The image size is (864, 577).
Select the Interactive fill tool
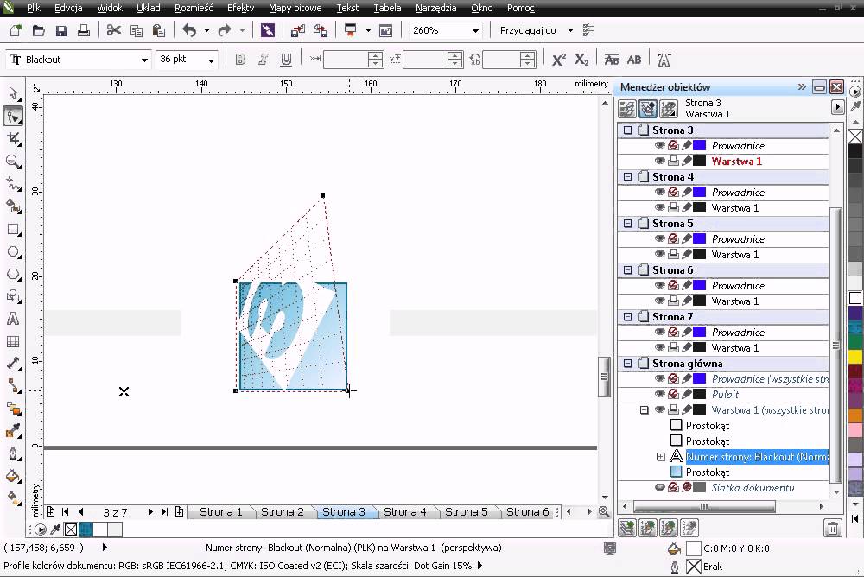click(13, 498)
